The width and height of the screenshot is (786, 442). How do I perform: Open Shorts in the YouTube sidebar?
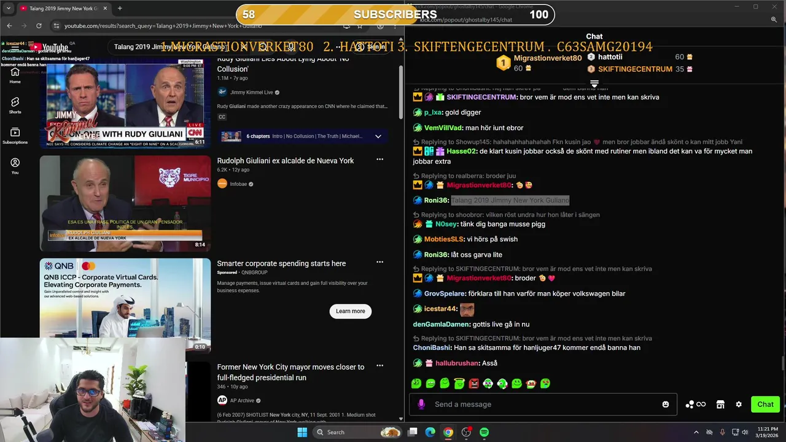coord(15,105)
